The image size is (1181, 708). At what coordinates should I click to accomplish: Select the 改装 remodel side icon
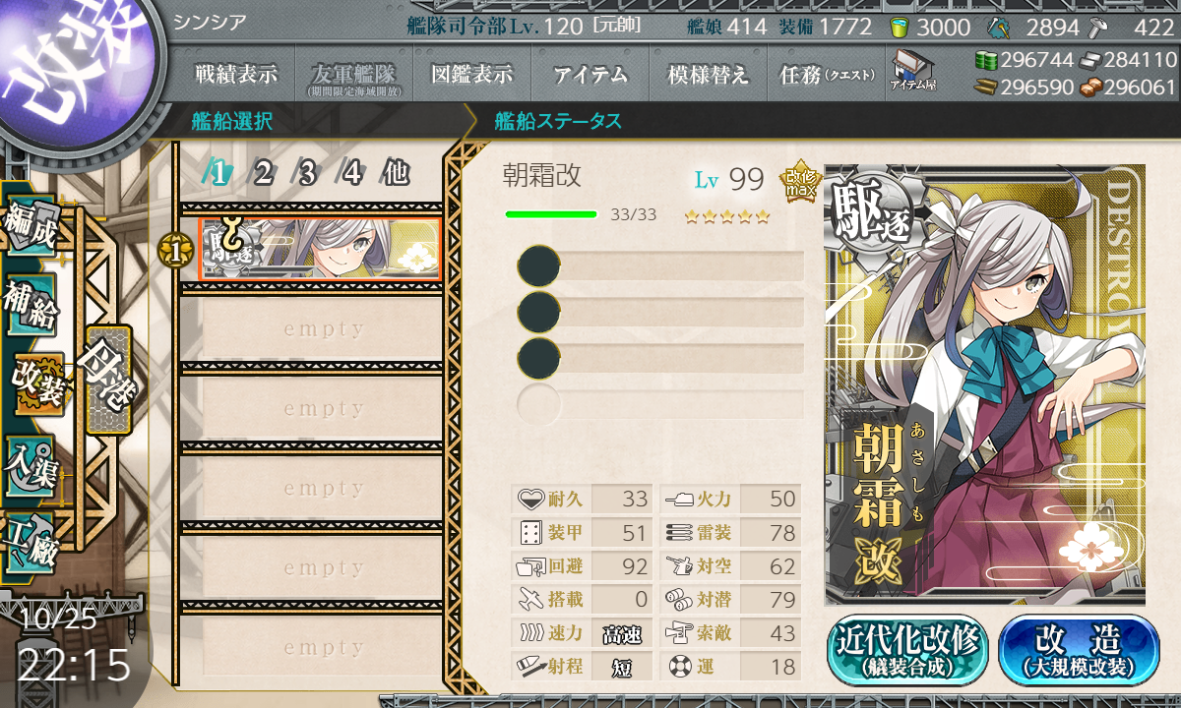pos(37,383)
